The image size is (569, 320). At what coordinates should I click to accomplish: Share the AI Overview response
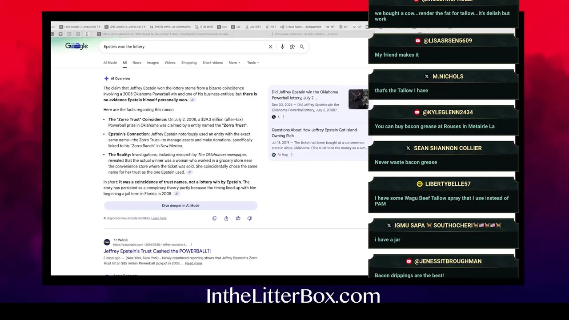pos(226,218)
